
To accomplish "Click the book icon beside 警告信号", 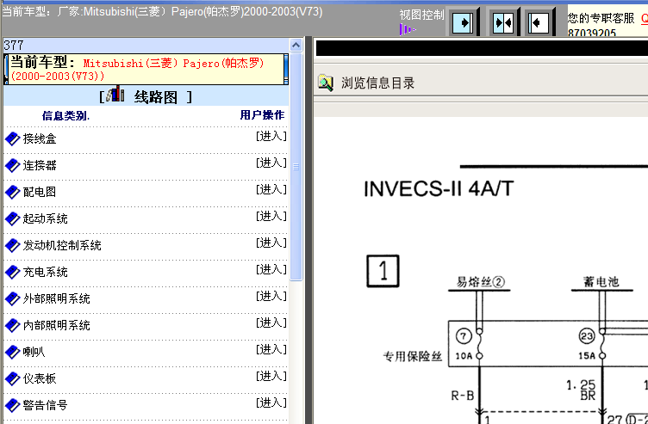I will pyautogui.click(x=12, y=405).
